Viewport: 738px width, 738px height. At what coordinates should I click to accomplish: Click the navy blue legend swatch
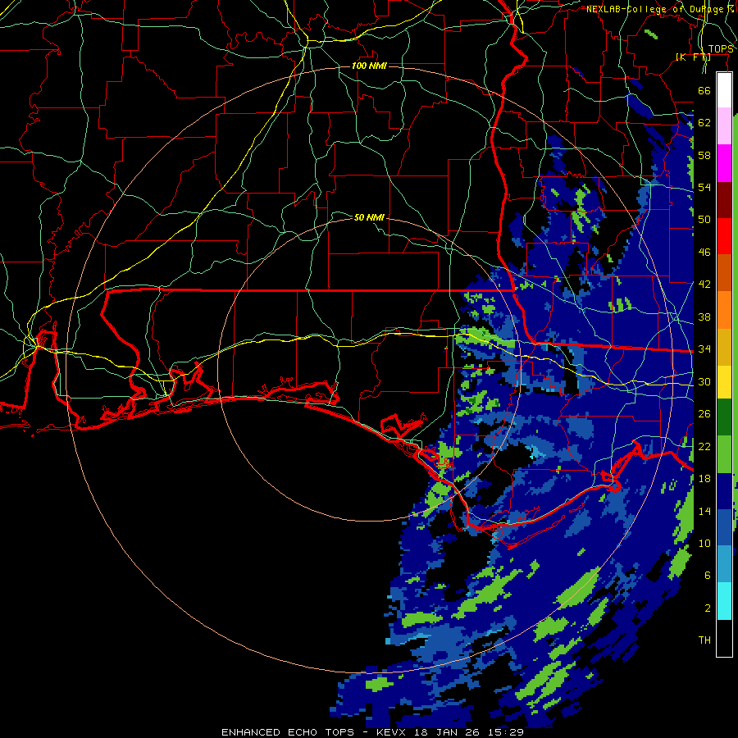[x=724, y=491]
